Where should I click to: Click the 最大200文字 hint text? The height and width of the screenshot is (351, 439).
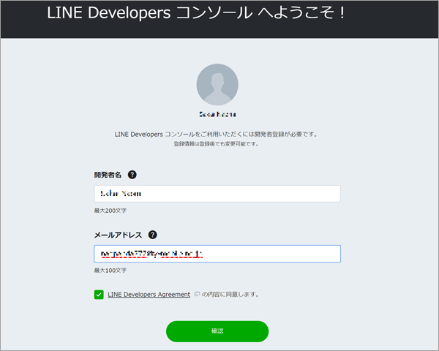coord(110,211)
